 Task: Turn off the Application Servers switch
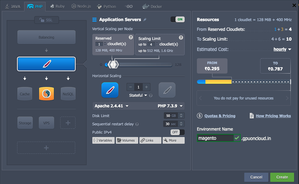click(x=177, y=20)
